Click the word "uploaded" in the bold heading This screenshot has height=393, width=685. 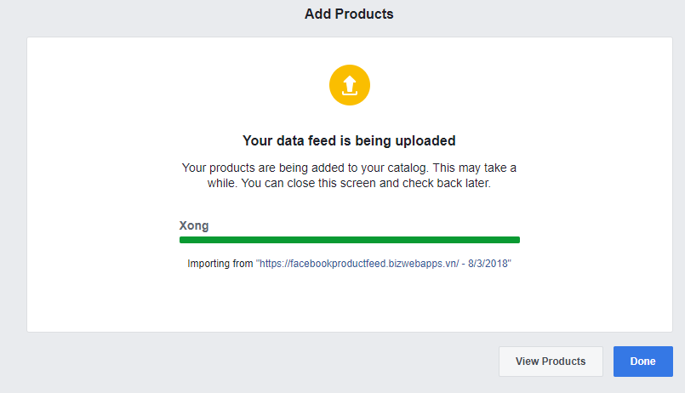(x=425, y=140)
